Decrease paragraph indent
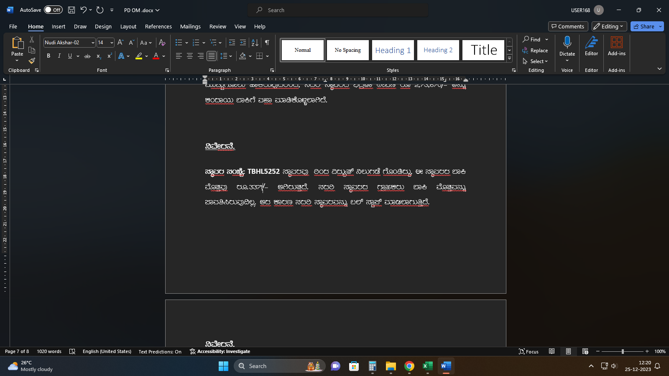 tap(232, 43)
